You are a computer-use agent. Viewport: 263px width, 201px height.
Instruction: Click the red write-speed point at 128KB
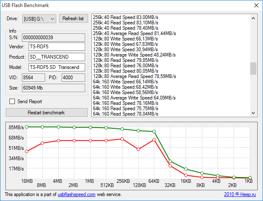[x=138, y=149]
